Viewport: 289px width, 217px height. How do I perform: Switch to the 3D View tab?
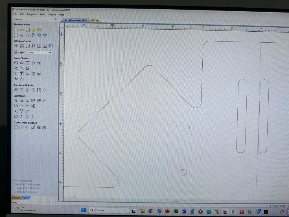[95, 20]
